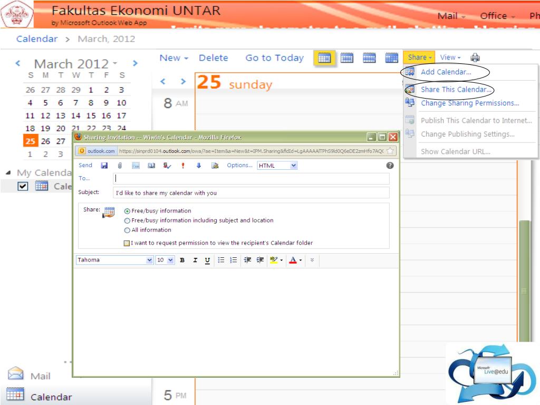Click the Calendar breadcrumb link

37,39
